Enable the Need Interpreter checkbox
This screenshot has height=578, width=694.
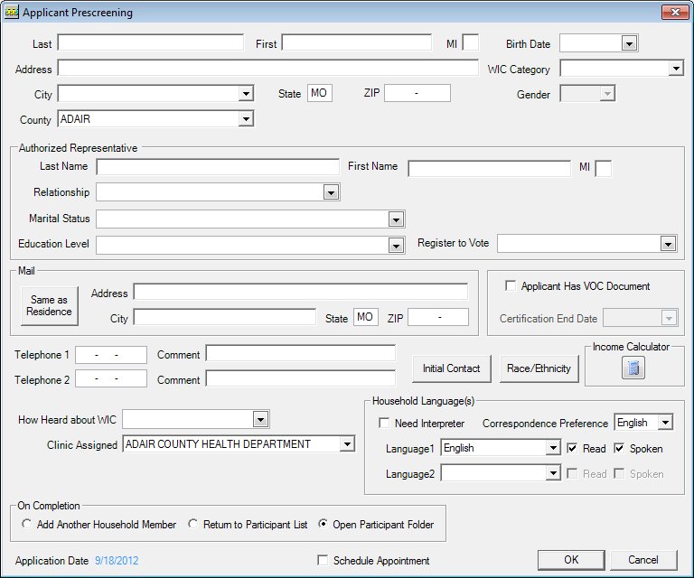(x=384, y=424)
